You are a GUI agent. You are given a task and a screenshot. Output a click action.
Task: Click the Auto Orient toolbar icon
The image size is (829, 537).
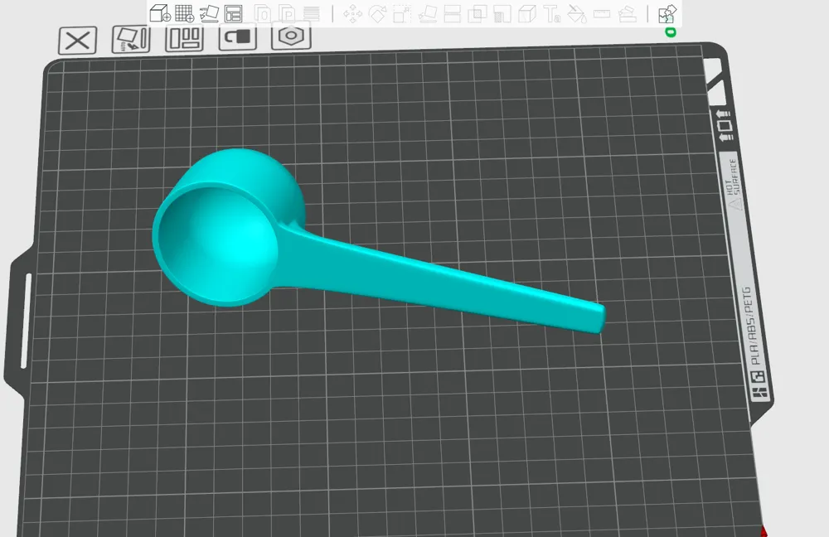(x=210, y=13)
